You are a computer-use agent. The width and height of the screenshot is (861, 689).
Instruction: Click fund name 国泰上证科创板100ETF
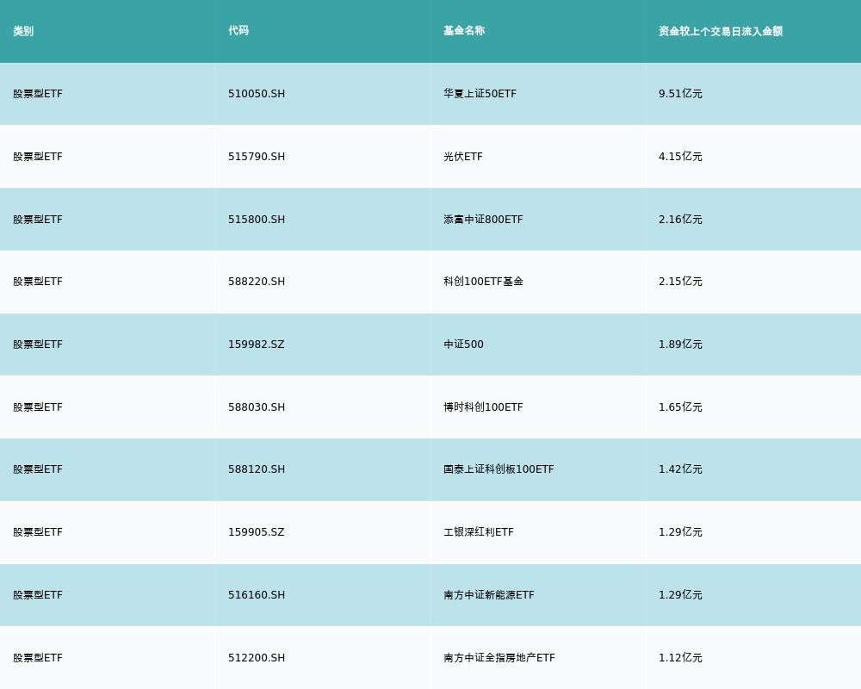[x=499, y=469]
